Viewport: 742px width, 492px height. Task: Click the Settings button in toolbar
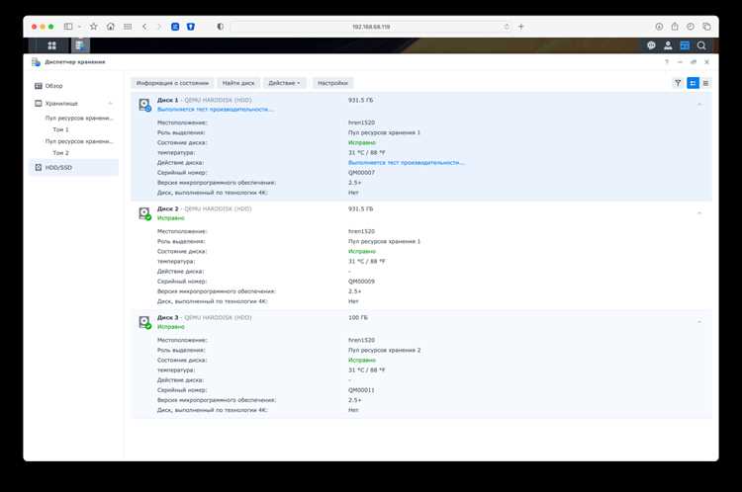pyautogui.click(x=332, y=83)
